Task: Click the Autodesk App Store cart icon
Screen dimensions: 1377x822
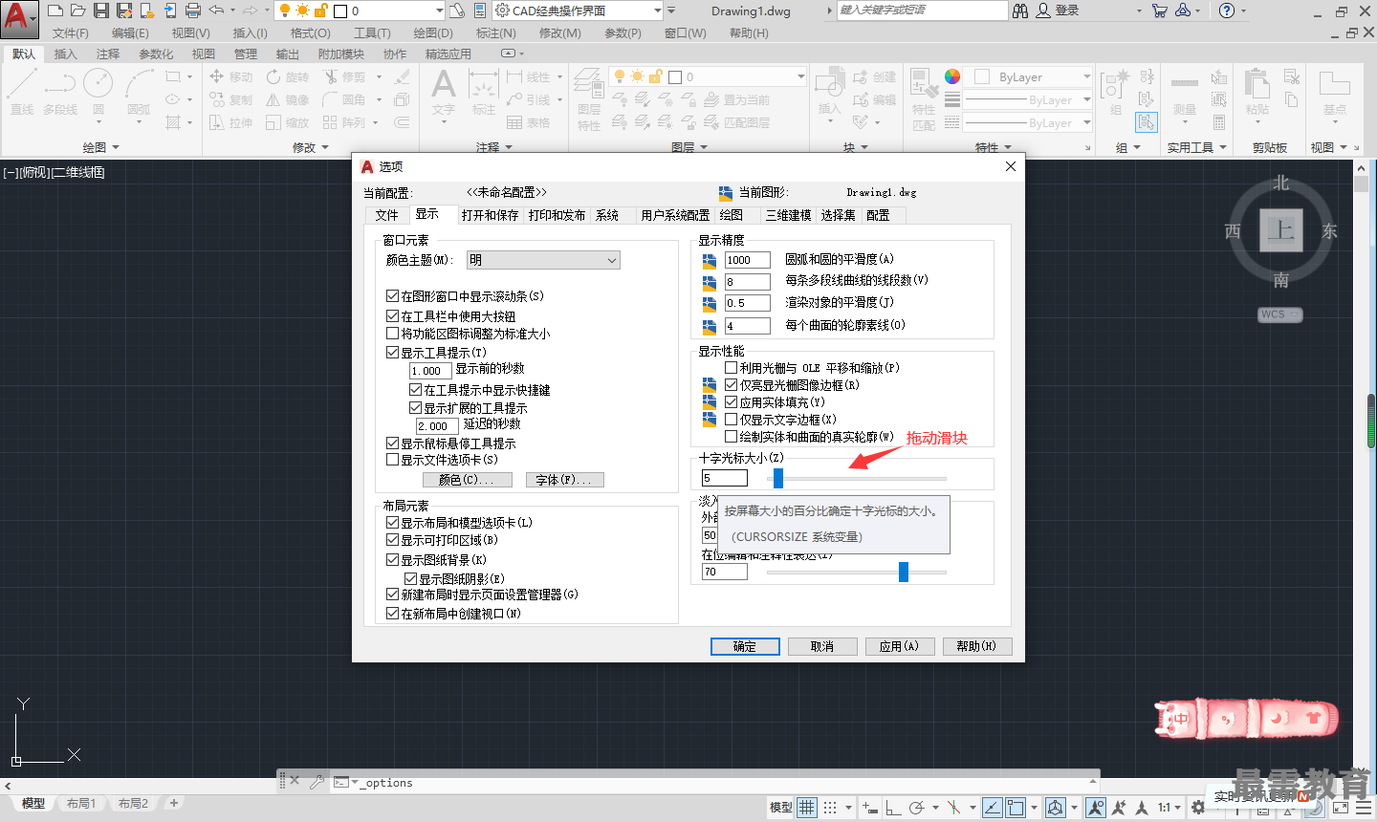Action: 1159,11
